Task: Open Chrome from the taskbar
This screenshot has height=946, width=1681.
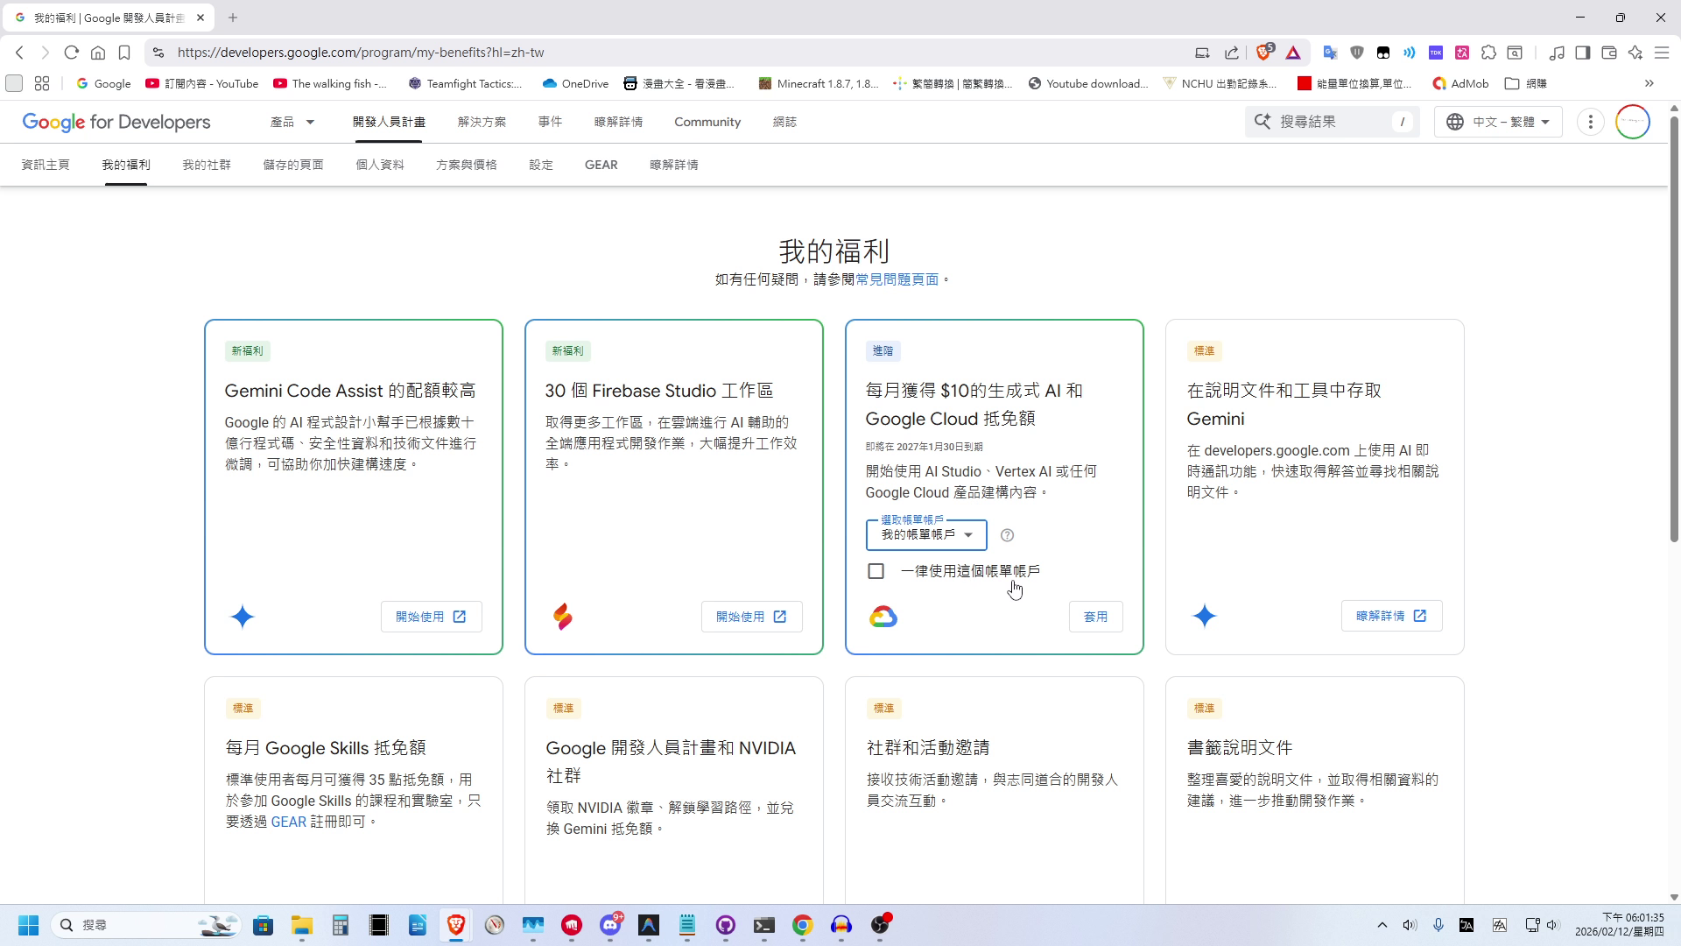Action: (803, 925)
